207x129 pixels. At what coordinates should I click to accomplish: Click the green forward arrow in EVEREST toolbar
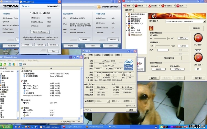[1, 64]
